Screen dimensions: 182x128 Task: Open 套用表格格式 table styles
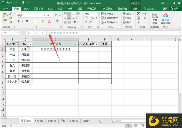coord(110,18)
